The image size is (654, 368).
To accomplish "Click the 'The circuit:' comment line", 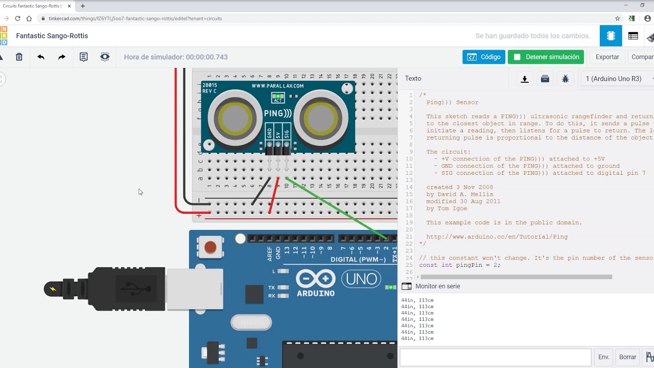I will tap(448, 152).
